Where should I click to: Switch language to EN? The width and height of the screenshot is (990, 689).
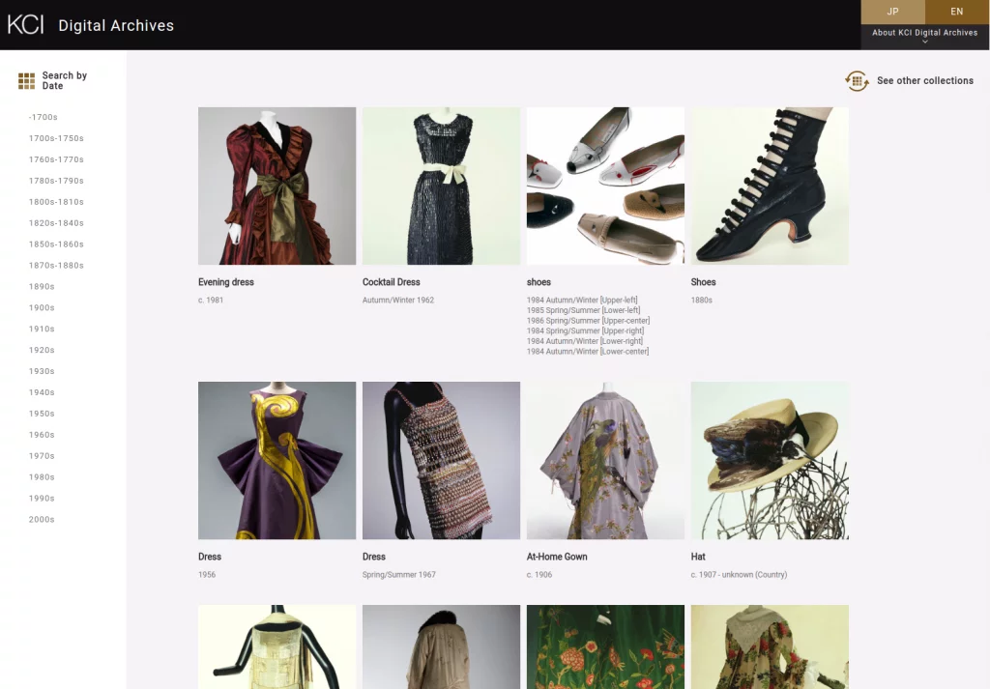(x=956, y=12)
